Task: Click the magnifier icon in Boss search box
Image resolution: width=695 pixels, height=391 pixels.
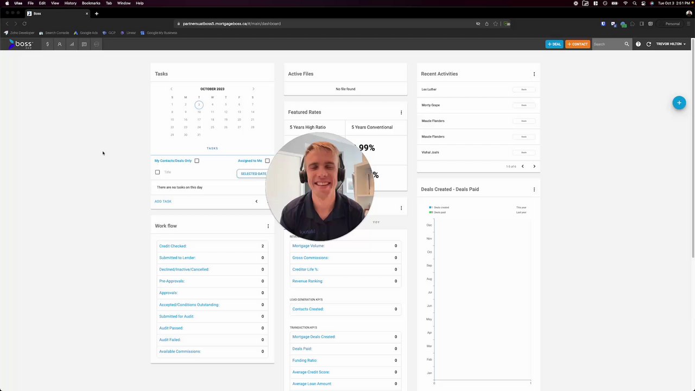Action: tap(627, 44)
